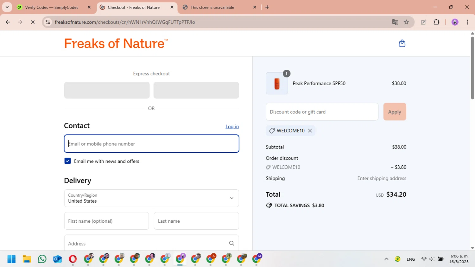
Task: Open the taskbar clock and date
Action: tap(459, 259)
